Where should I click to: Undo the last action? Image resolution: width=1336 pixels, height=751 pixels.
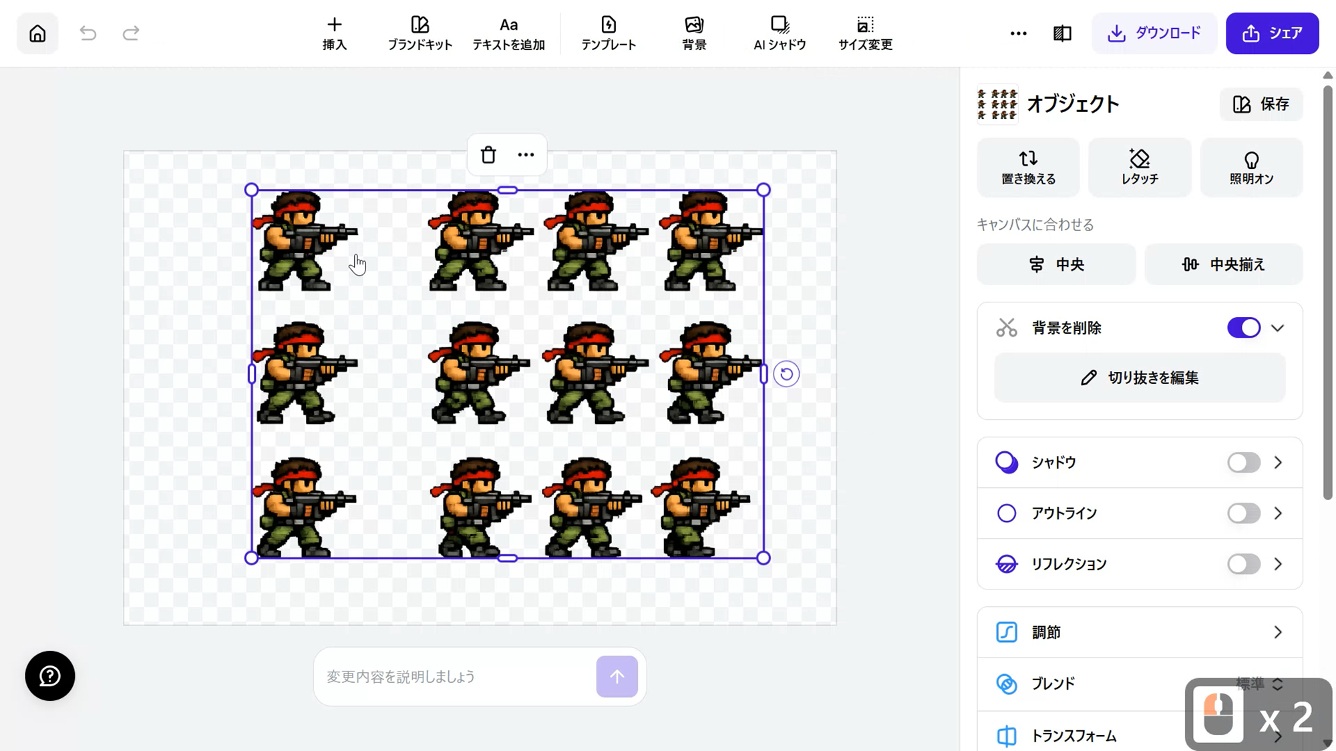pyautogui.click(x=88, y=33)
